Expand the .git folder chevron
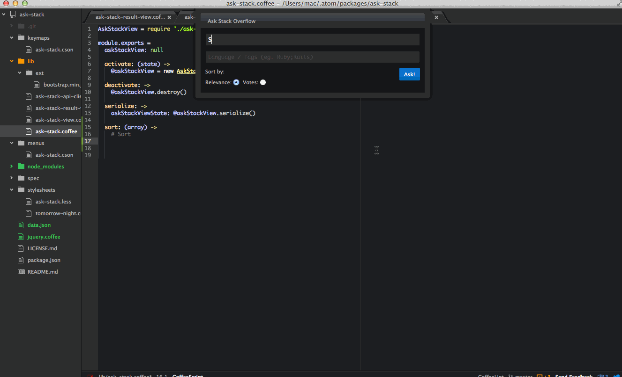This screenshot has width=622, height=377. pyautogui.click(x=12, y=26)
